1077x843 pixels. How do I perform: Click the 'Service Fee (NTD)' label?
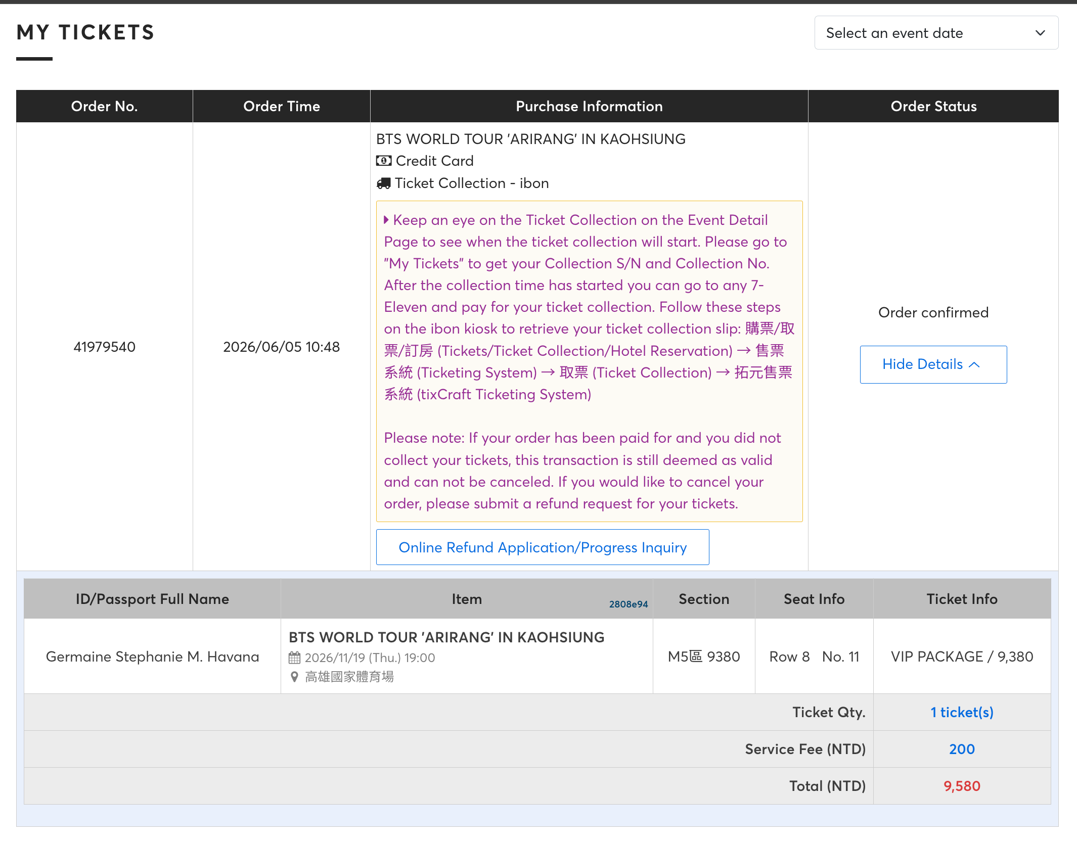pyautogui.click(x=805, y=749)
